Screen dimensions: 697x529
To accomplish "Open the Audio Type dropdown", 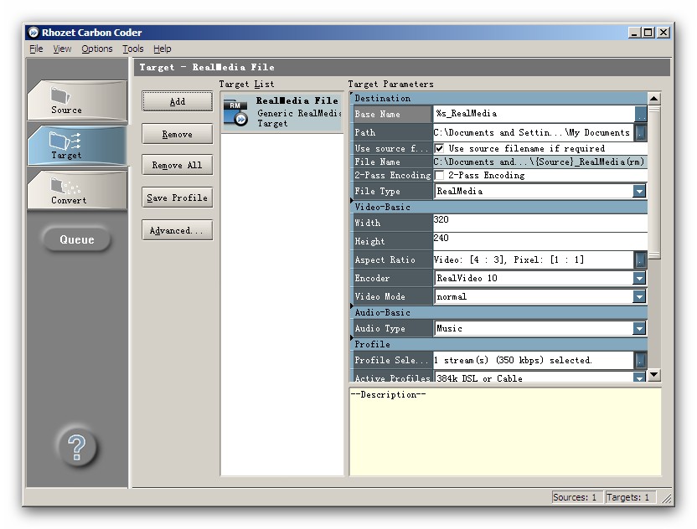I will pos(640,329).
